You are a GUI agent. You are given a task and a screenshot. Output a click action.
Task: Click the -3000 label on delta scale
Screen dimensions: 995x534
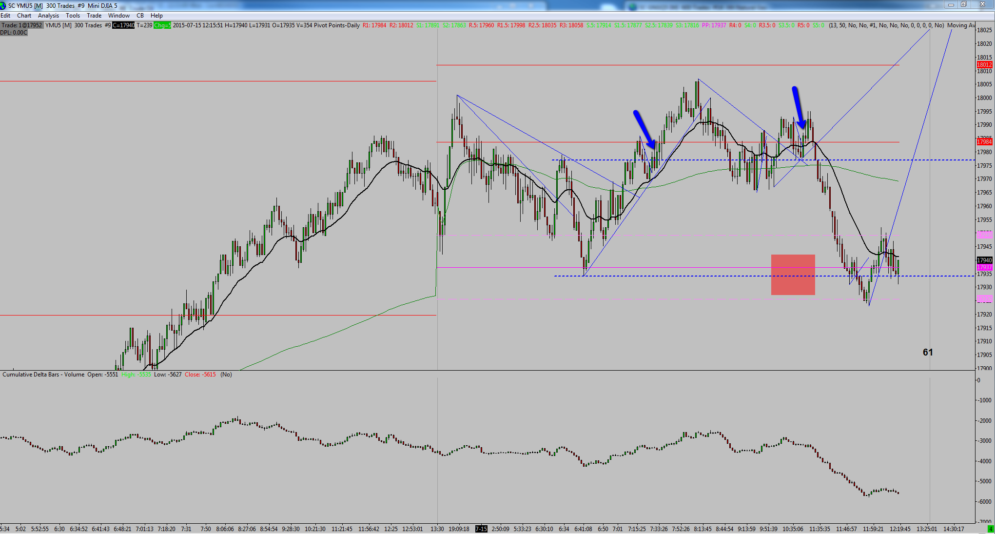coord(984,441)
